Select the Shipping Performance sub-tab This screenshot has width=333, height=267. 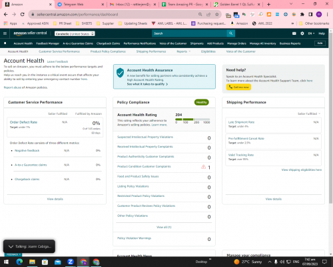tap(151, 51)
